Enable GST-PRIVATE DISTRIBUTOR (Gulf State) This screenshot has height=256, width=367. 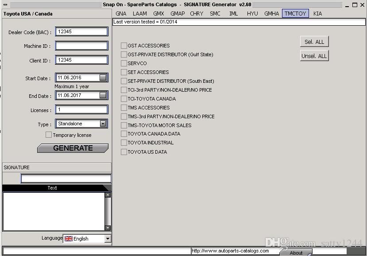pos(124,54)
